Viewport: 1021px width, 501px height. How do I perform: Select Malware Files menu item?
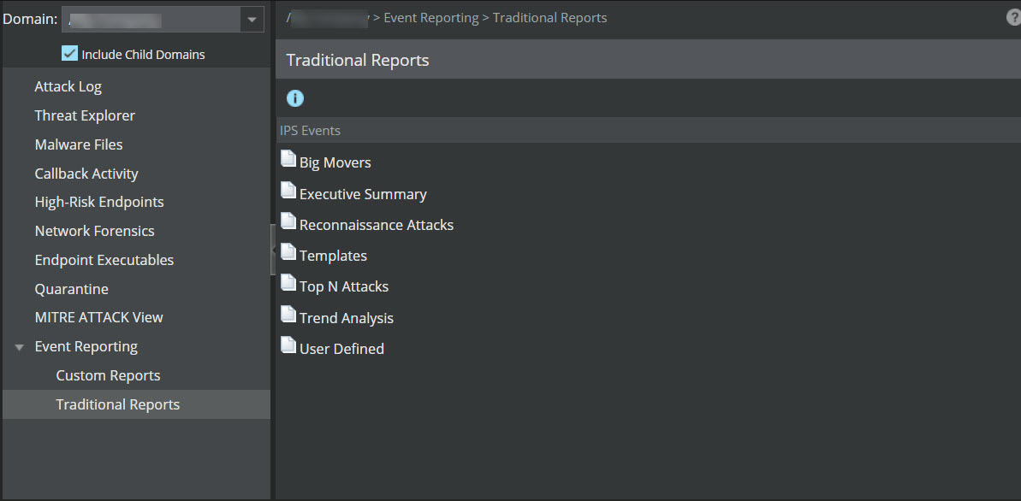coord(79,144)
